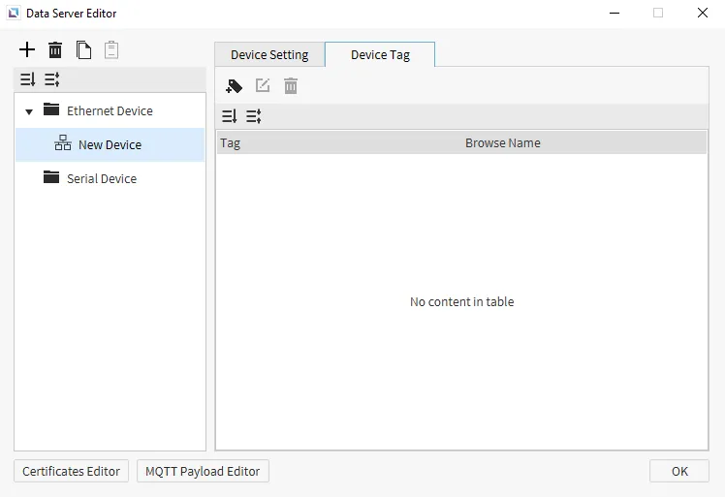Click the network icon beside New Device
Viewport: 725px width, 497px height.
[63, 144]
